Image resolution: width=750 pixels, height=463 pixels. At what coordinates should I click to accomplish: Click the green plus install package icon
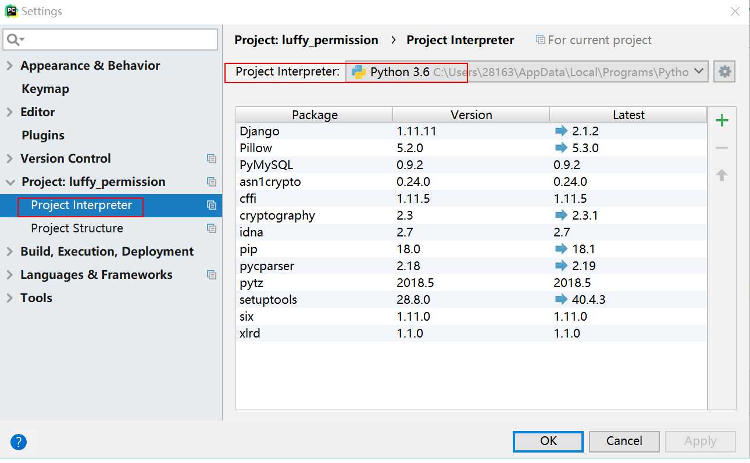[722, 120]
